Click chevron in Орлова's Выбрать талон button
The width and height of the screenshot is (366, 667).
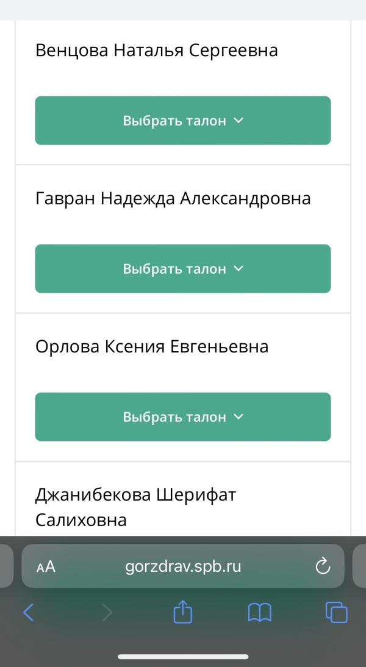pyautogui.click(x=239, y=416)
